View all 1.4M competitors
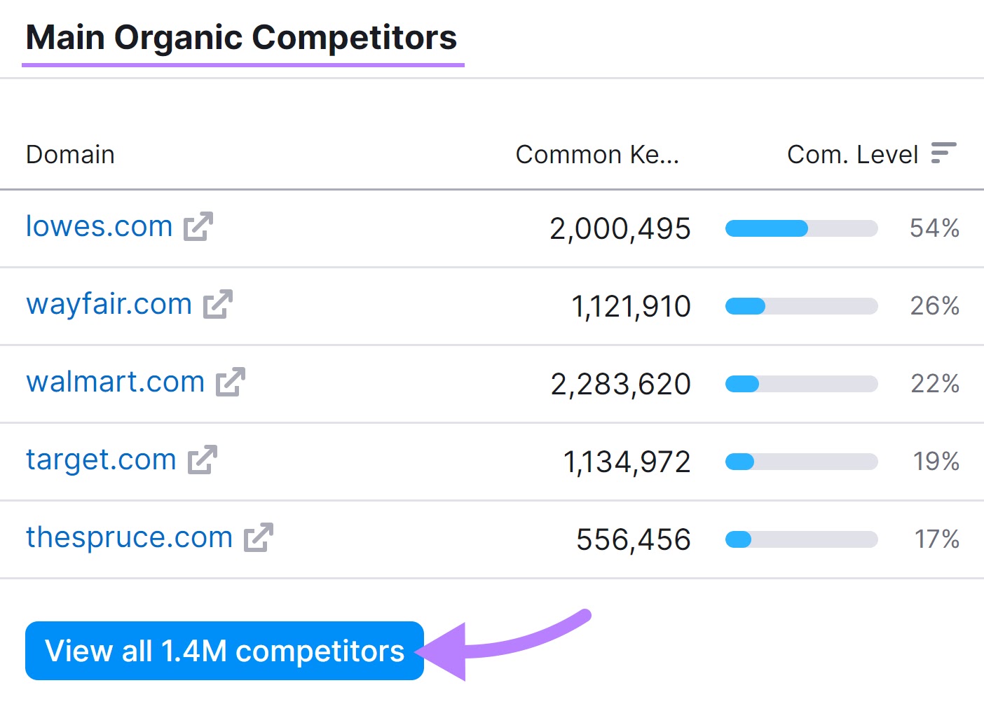This screenshot has height=704, width=984. coord(224,651)
